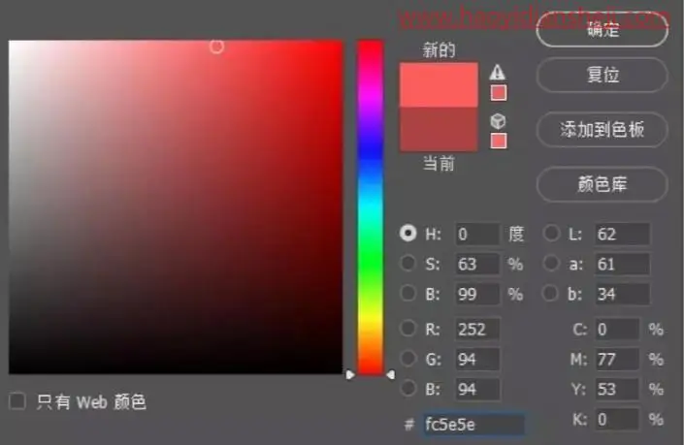
Task: Click the K (black) field showing 0
Action: pos(617,419)
